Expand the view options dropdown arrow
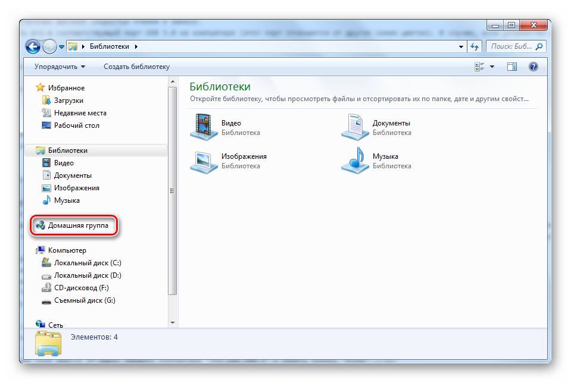This screenshot has width=571, height=383. click(x=492, y=67)
